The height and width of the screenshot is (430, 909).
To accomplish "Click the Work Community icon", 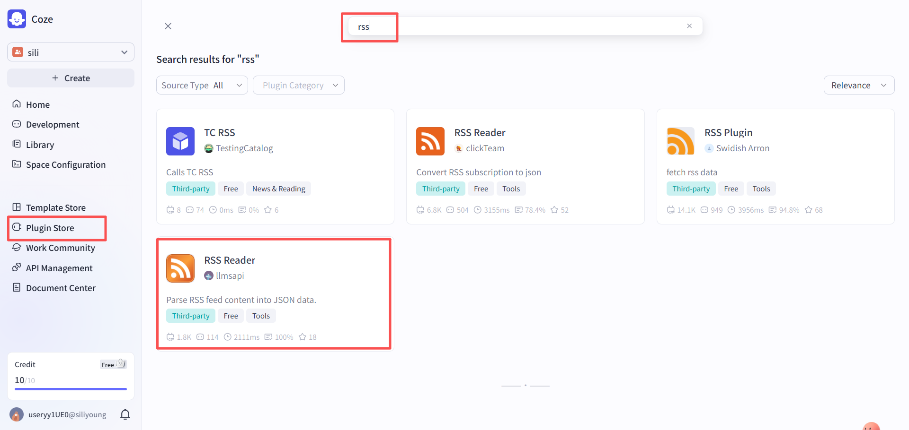I will pos(17,247).
